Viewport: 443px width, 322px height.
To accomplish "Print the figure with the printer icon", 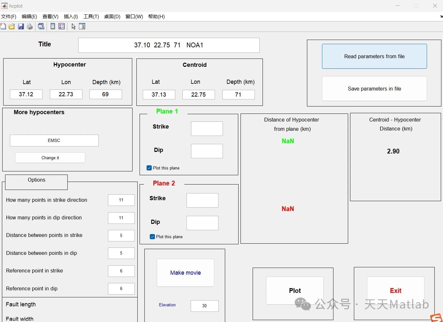I will 30,27.
